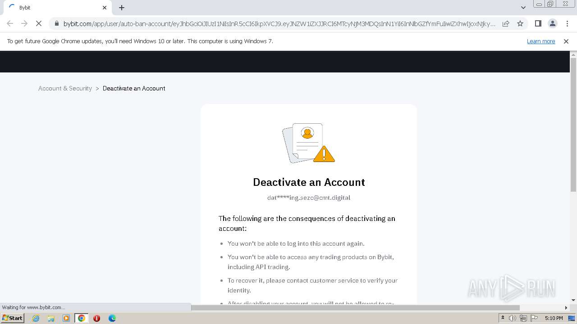Open network tray icon
This screenshot has height=324, width=577.
tap(523, 318)
